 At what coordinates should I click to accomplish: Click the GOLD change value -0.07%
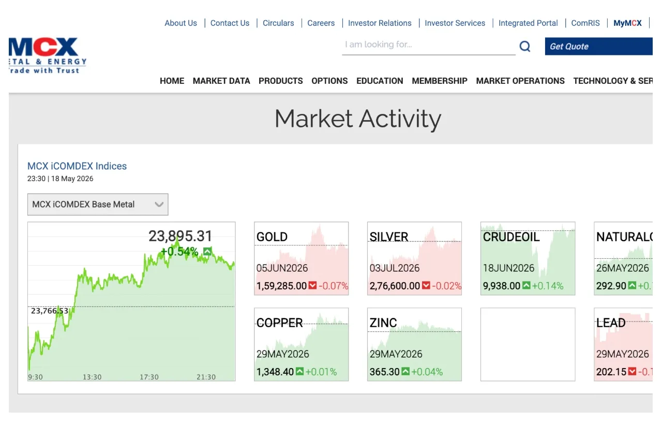pyautogui.click(x=333, y=286)
